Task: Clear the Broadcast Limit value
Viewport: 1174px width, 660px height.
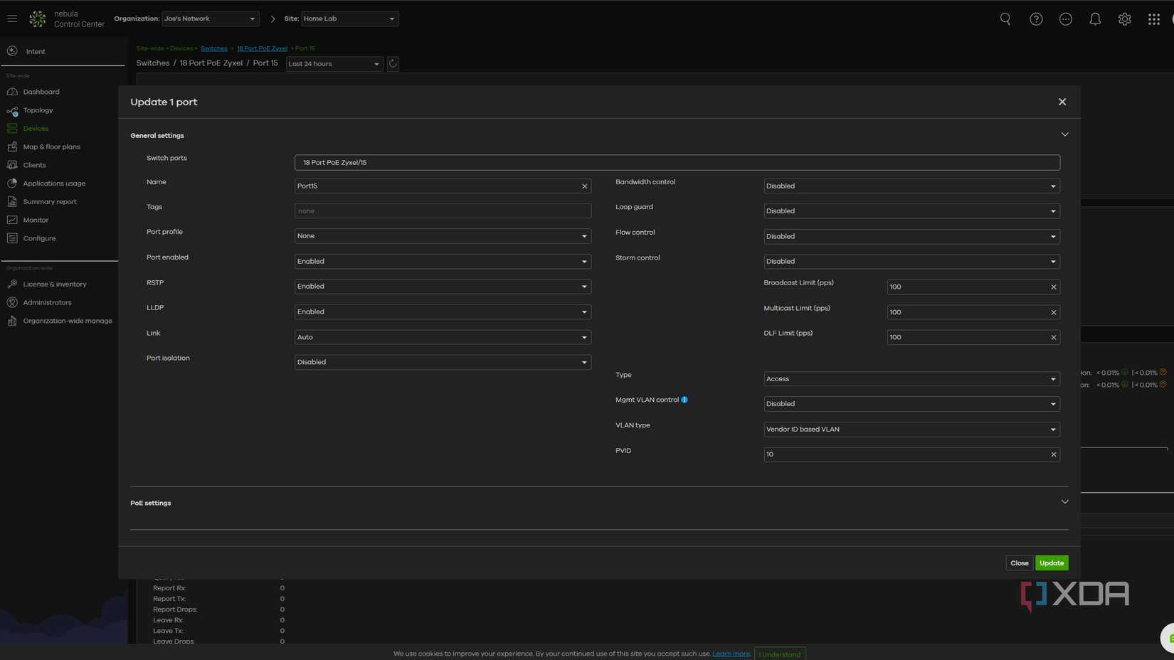Action: [x=1054, y=287]
